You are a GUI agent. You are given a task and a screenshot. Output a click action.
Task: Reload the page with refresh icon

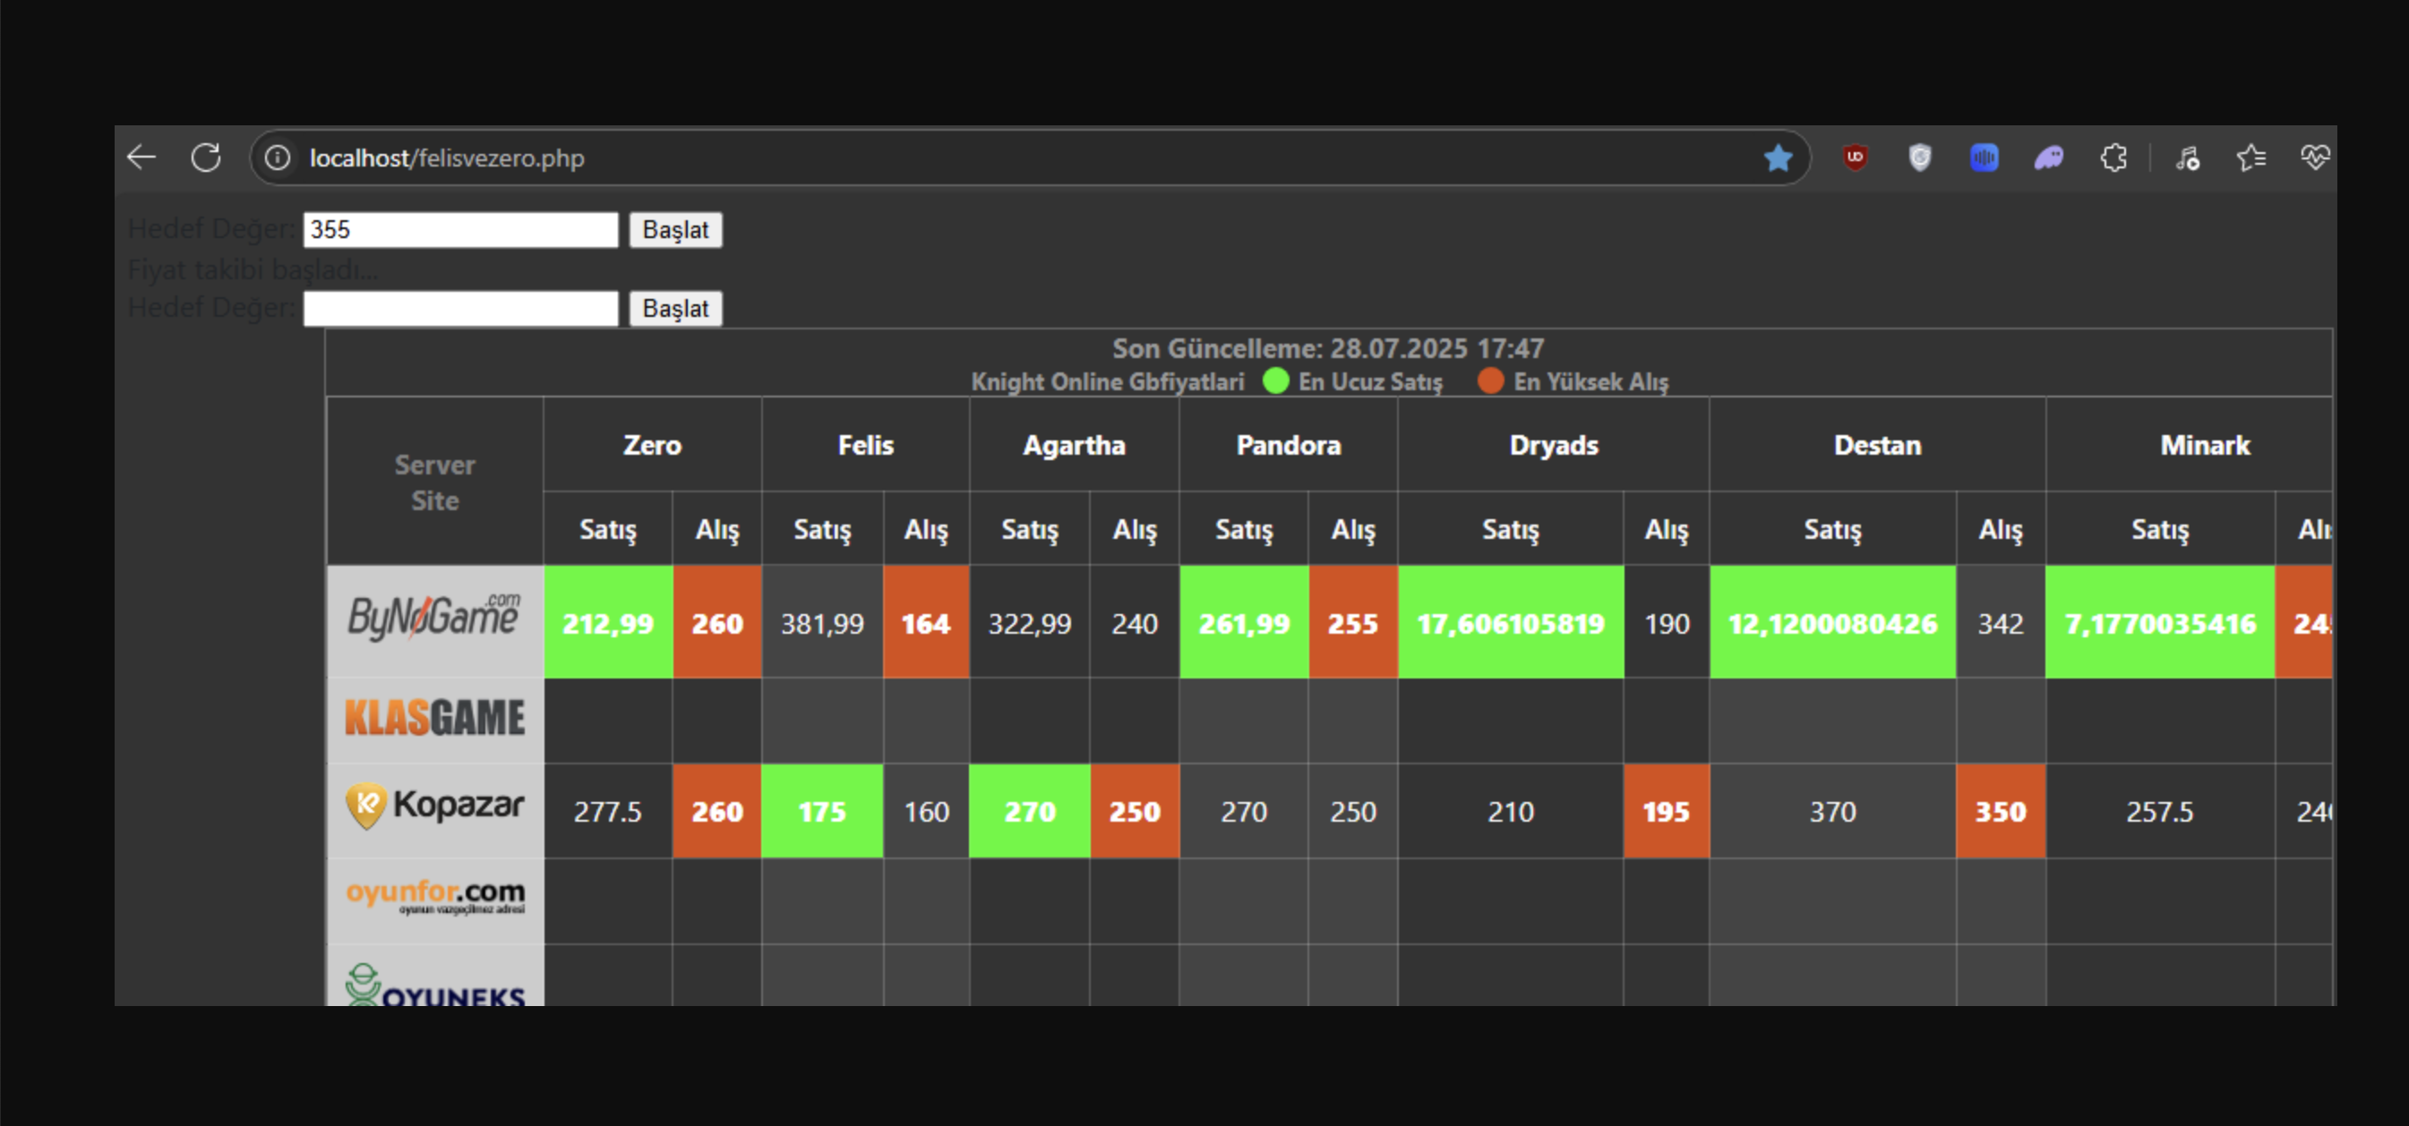pos(206,158)
